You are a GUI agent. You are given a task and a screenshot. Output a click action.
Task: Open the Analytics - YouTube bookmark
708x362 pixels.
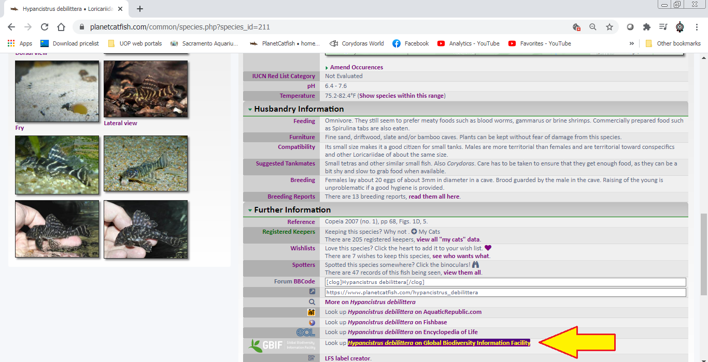point(468,43)
